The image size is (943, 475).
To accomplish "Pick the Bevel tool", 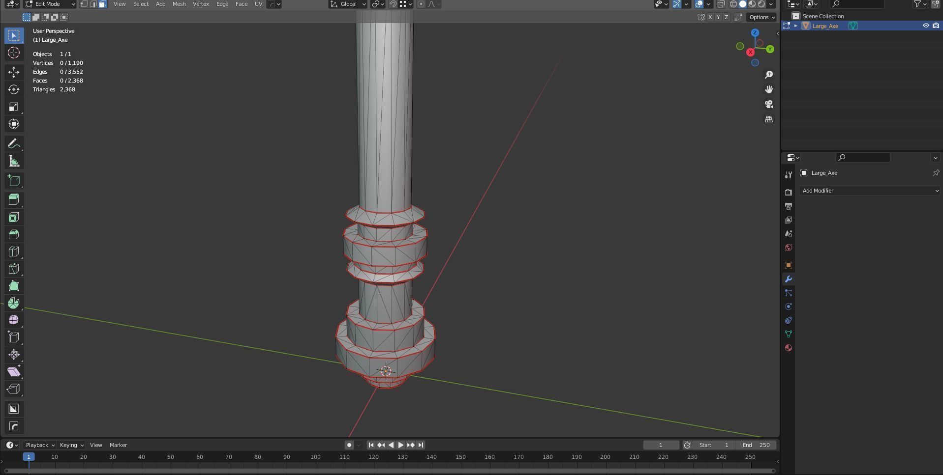I will pos(14,234).
